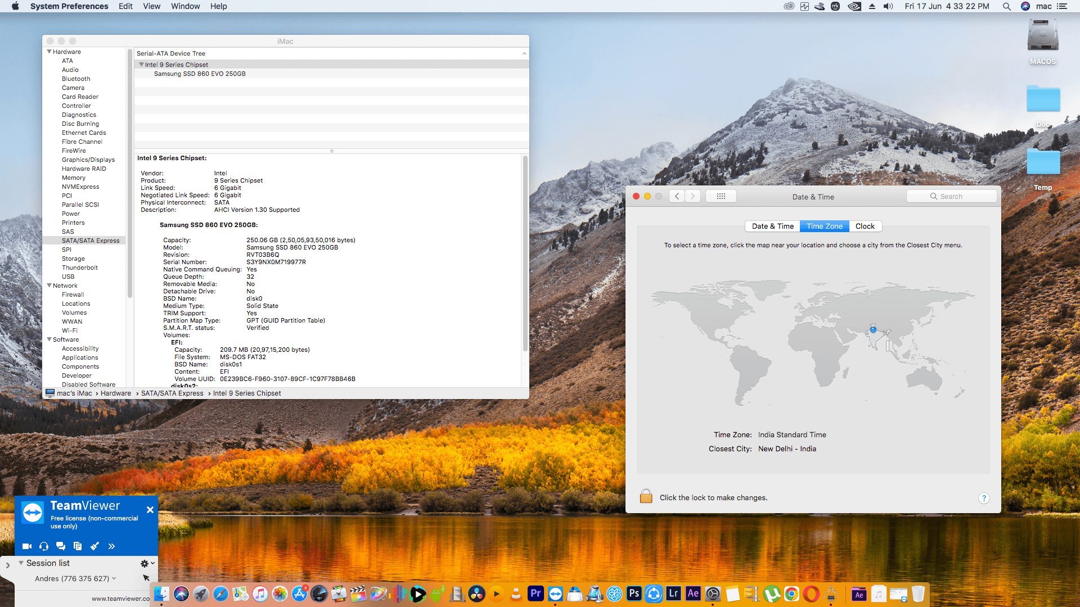The width and height of the screenshot is (1080, 607).
Task: Open the Window menu in the menu bar
Action: (x=185, y=6)
